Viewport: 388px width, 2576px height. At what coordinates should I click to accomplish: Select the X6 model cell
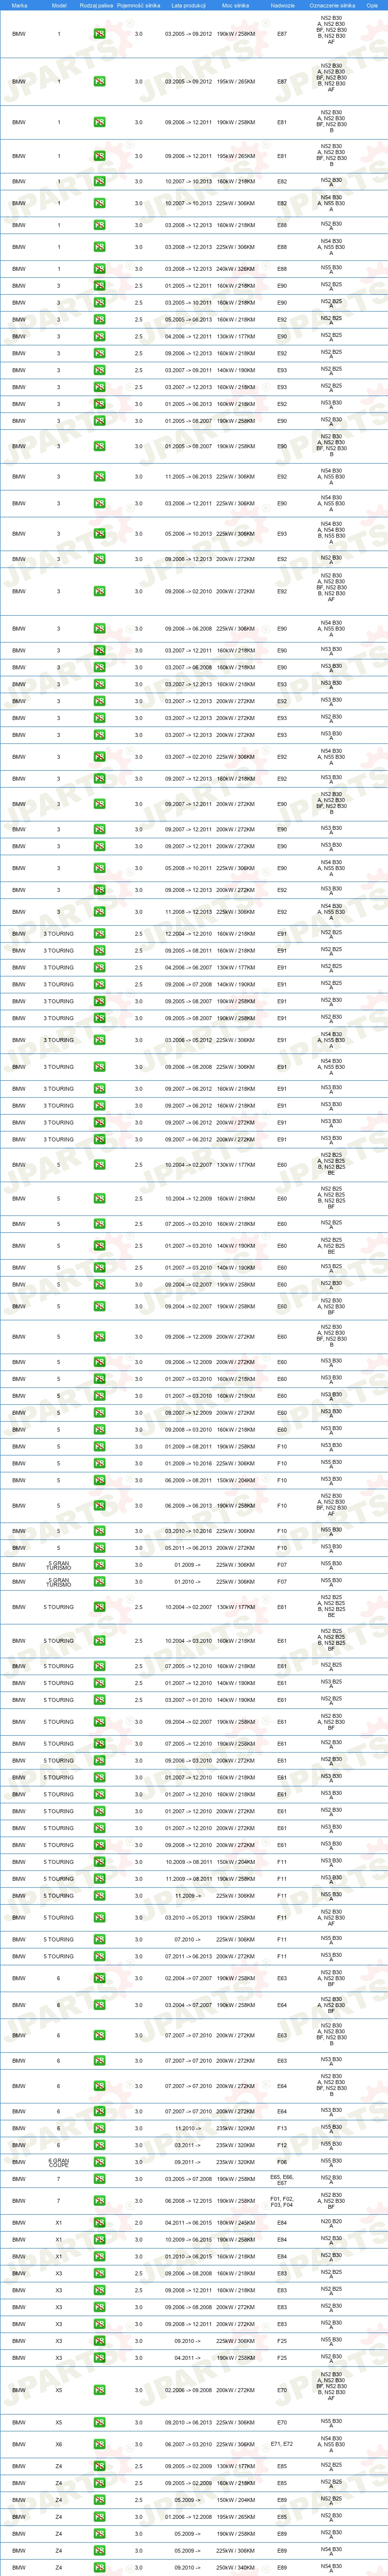click(59, 2443)
